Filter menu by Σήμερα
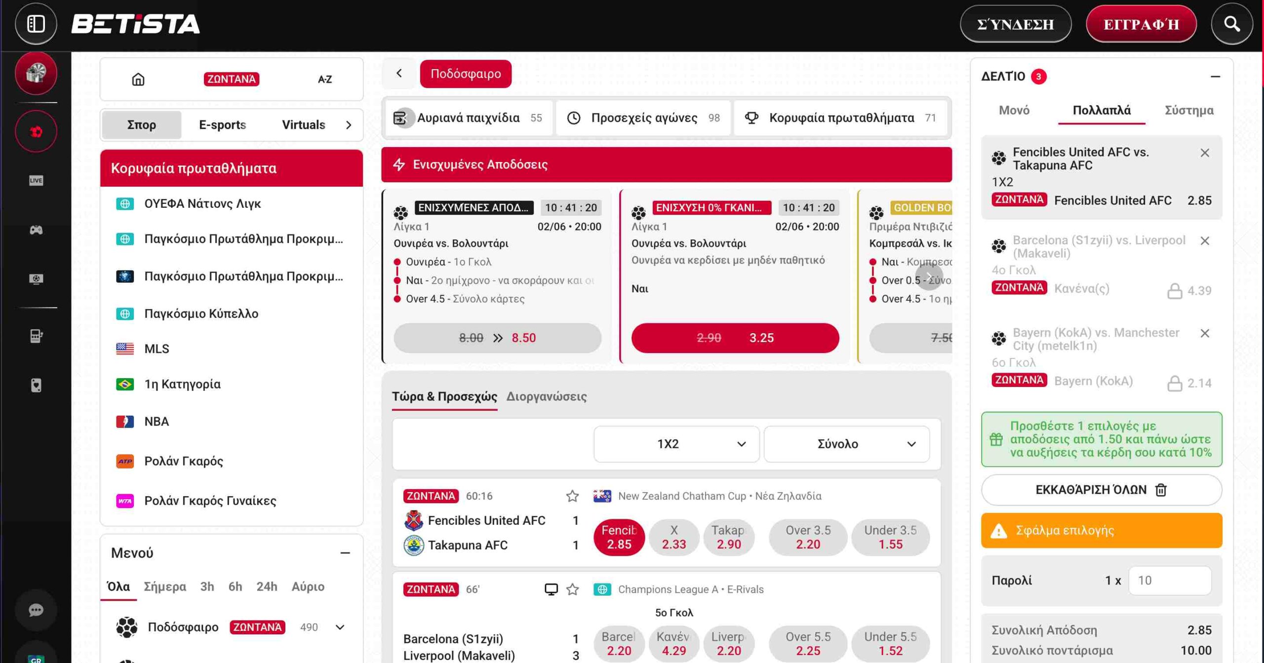 coord(165,586)
